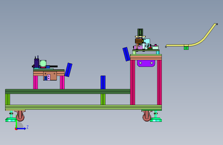Screen dimensions: 223x145
Task: Select the tilted blue panel beside the short stand
Action: pos(68,70)
